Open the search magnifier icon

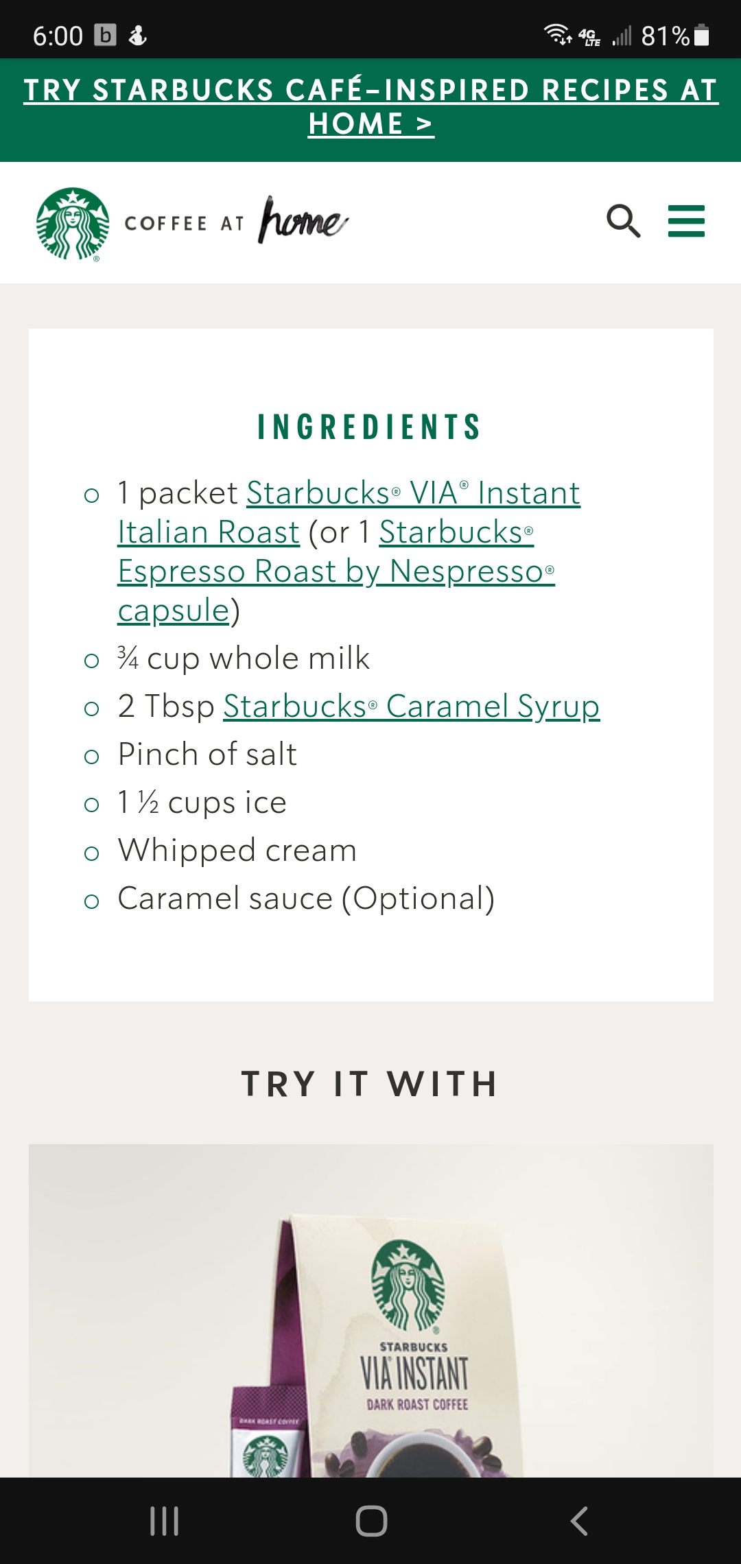tap(623, 221)
